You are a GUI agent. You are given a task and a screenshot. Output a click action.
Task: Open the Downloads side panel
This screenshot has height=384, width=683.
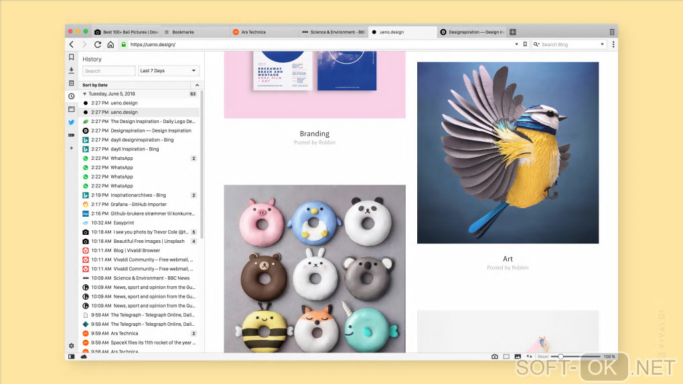tap(72, 70)
